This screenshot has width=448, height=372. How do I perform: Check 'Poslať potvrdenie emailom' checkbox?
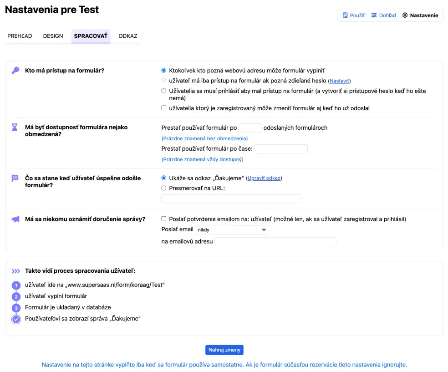pos(164,219)
